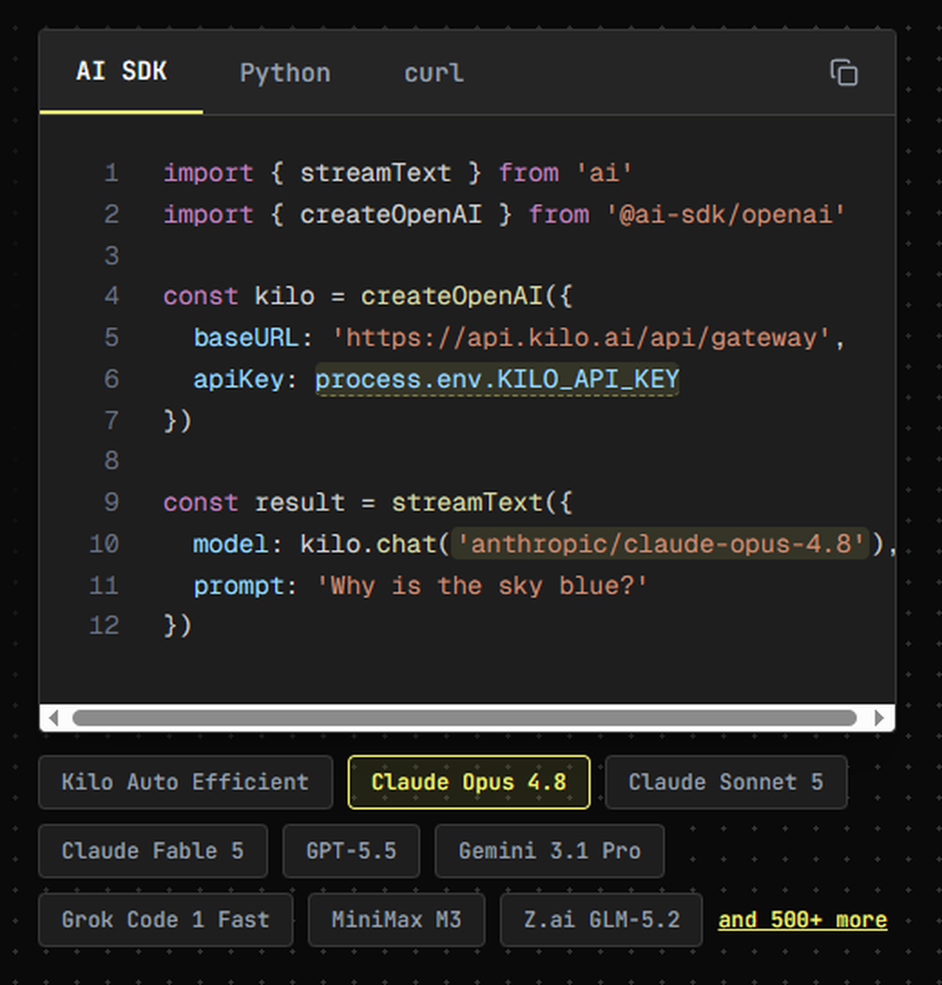Copy the code snippet with the copy icon

click(x=844, y=73)
